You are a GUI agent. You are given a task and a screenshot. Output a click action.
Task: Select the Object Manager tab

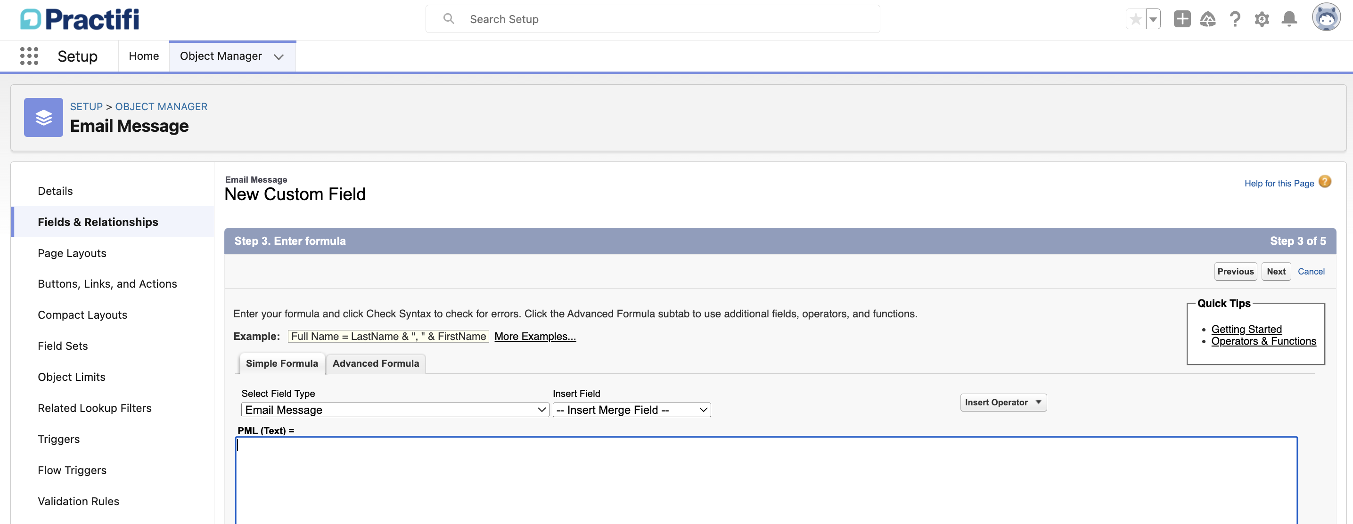(221, 56)
